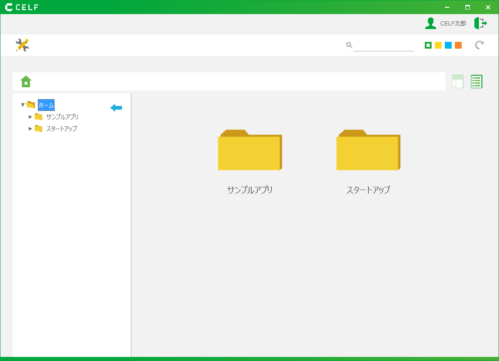Select the yellow color filter square
The image size is (499, 361).
coord(438,45)
